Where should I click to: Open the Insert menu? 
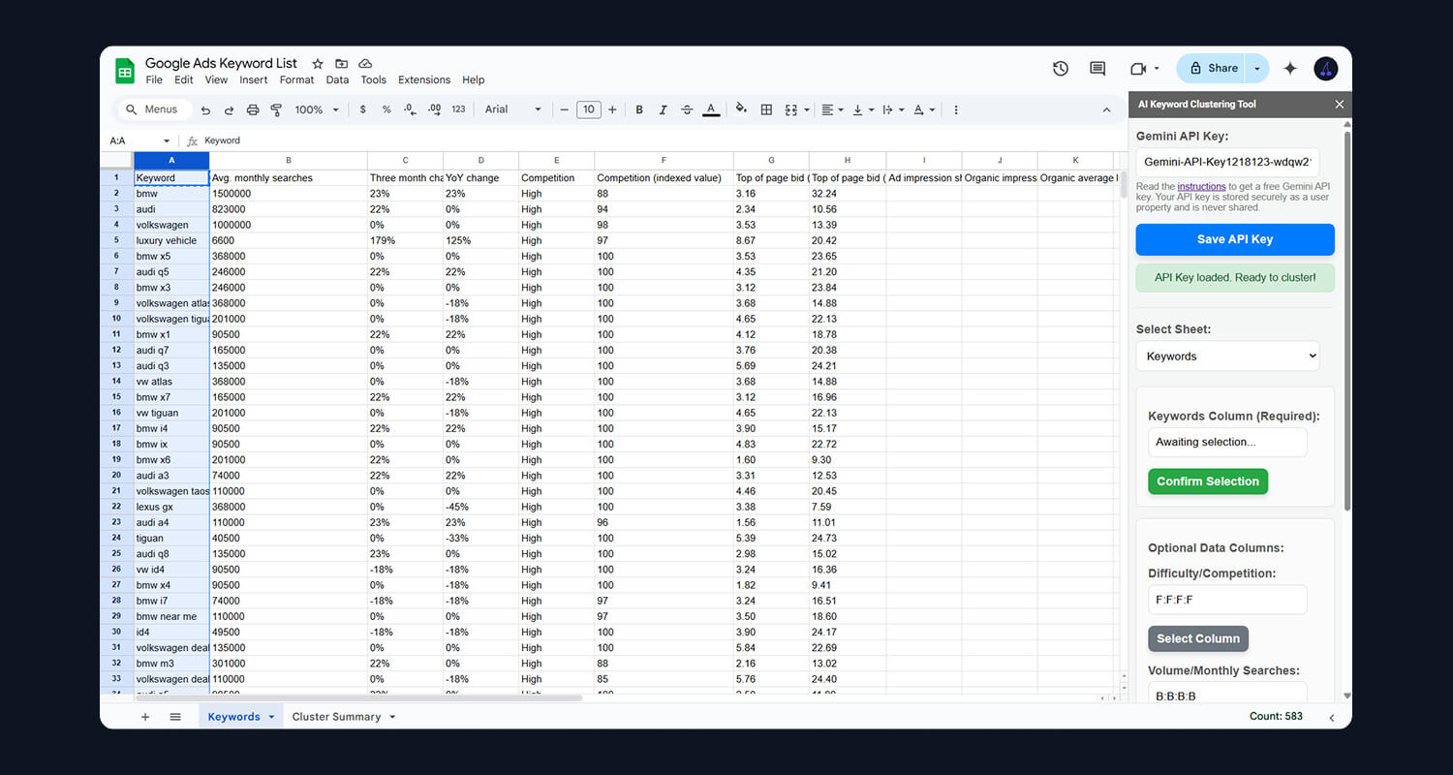[x=254, y=80]
